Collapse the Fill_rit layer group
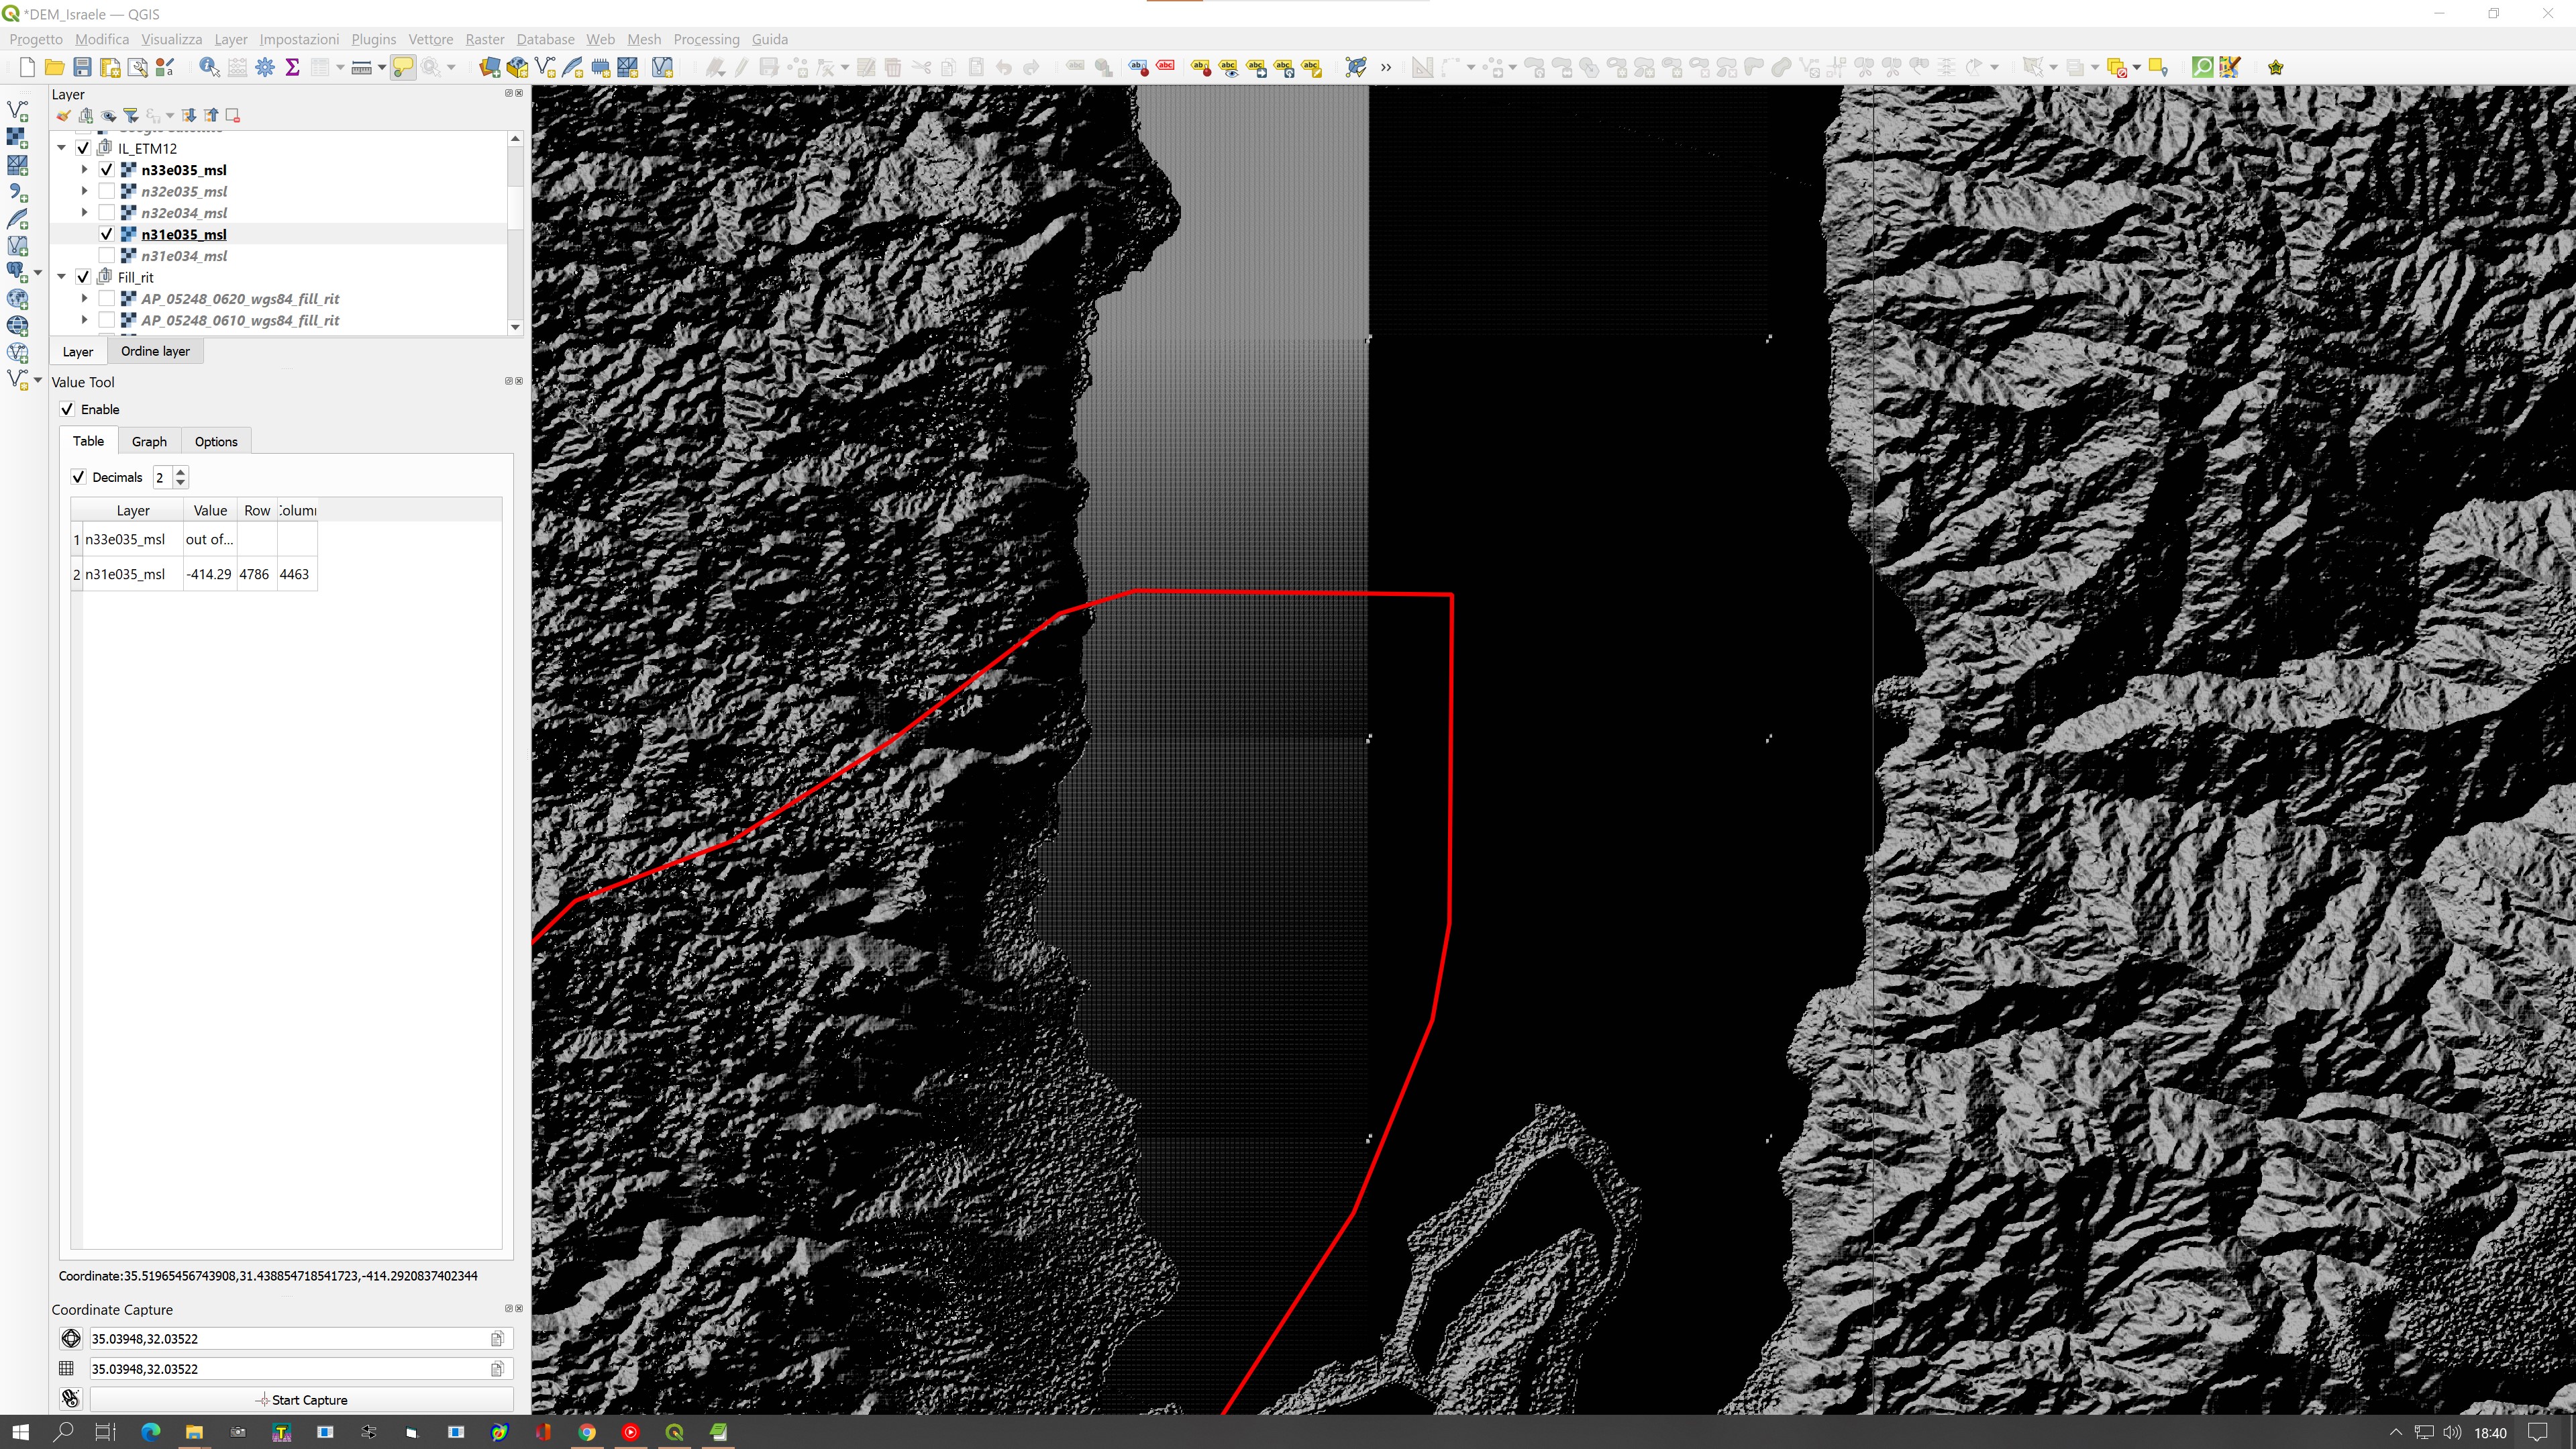Viewport: 2576px width, 1449px height. (62, 277)
